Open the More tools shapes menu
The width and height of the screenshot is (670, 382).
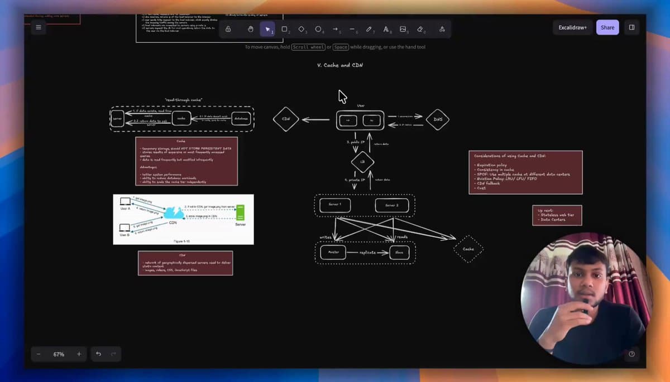pos(442,29)
